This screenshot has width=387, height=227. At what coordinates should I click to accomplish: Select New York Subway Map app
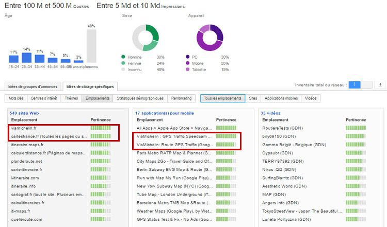pos(174,186)
